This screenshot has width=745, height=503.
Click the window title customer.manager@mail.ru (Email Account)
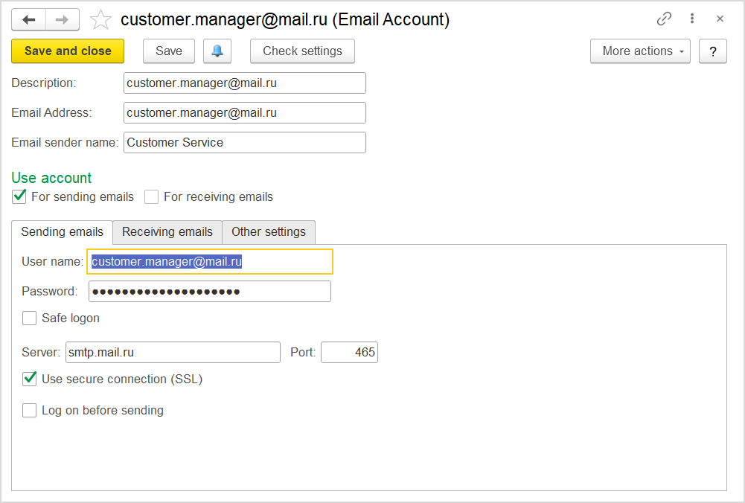point(285,19)
